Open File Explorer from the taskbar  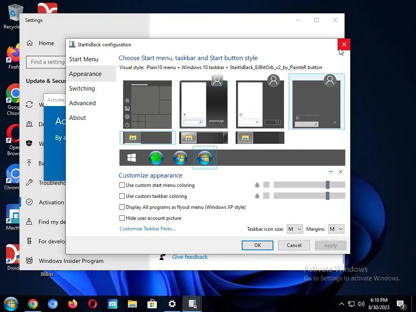(x=132, y=304)
